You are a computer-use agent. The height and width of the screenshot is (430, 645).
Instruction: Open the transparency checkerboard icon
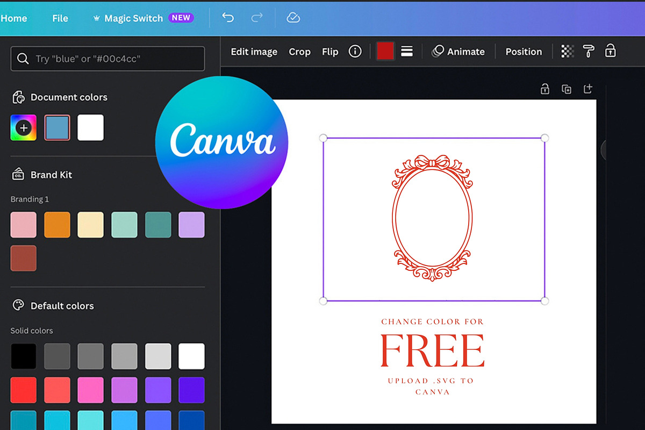click(567, 52)
